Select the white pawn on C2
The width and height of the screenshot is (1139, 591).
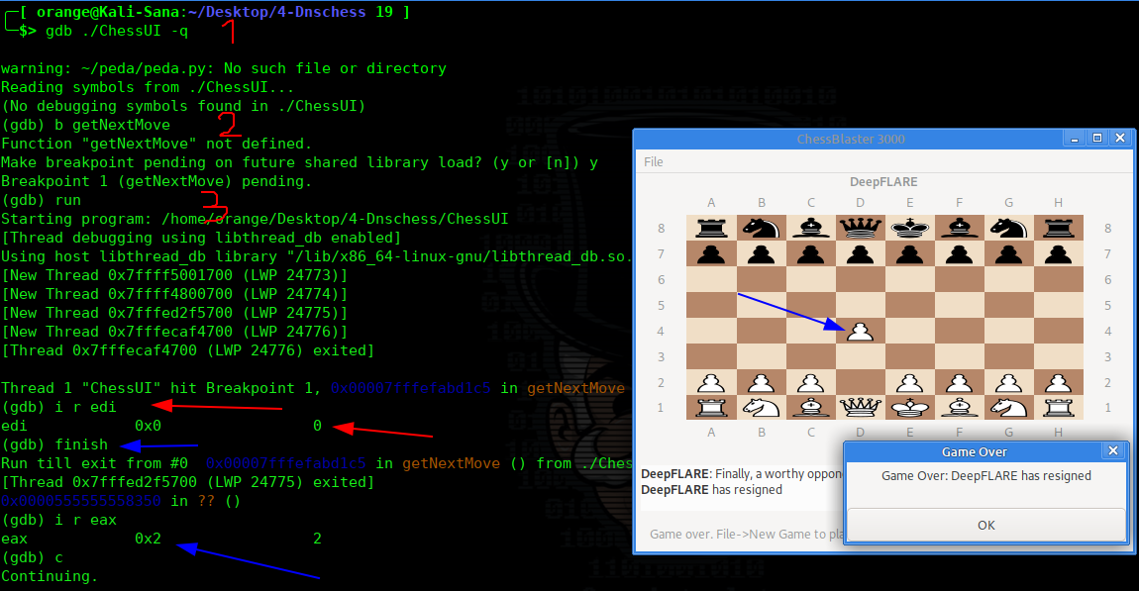point(810,383)
